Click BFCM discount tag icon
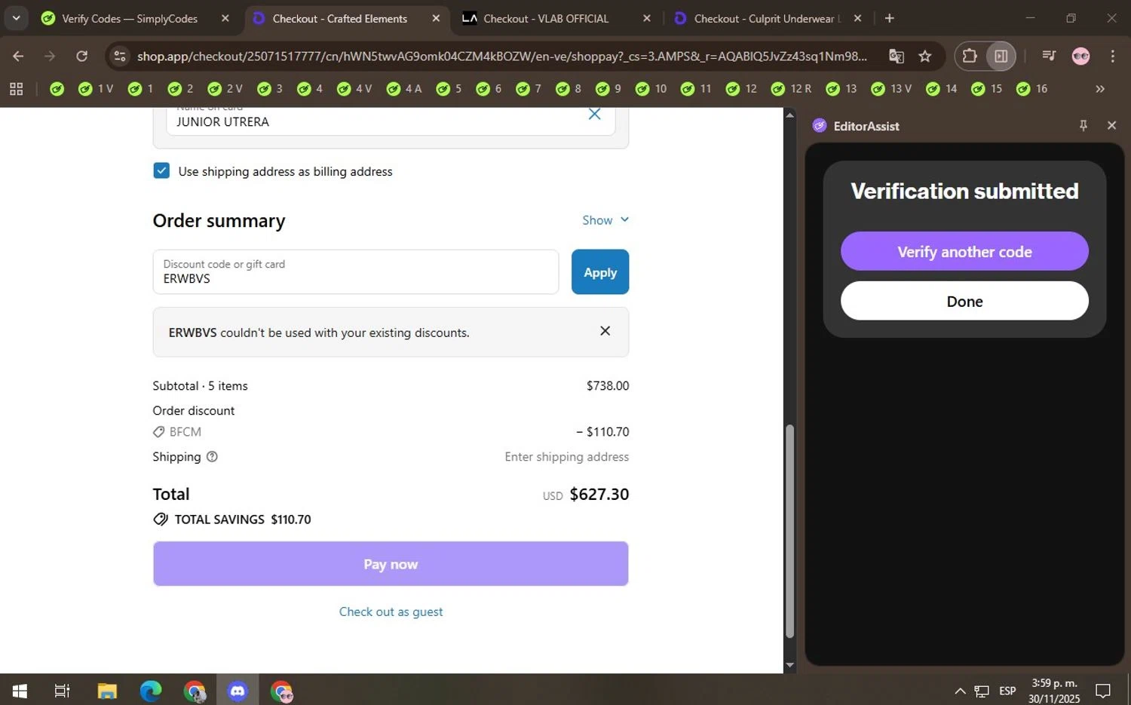 (158, 432)
